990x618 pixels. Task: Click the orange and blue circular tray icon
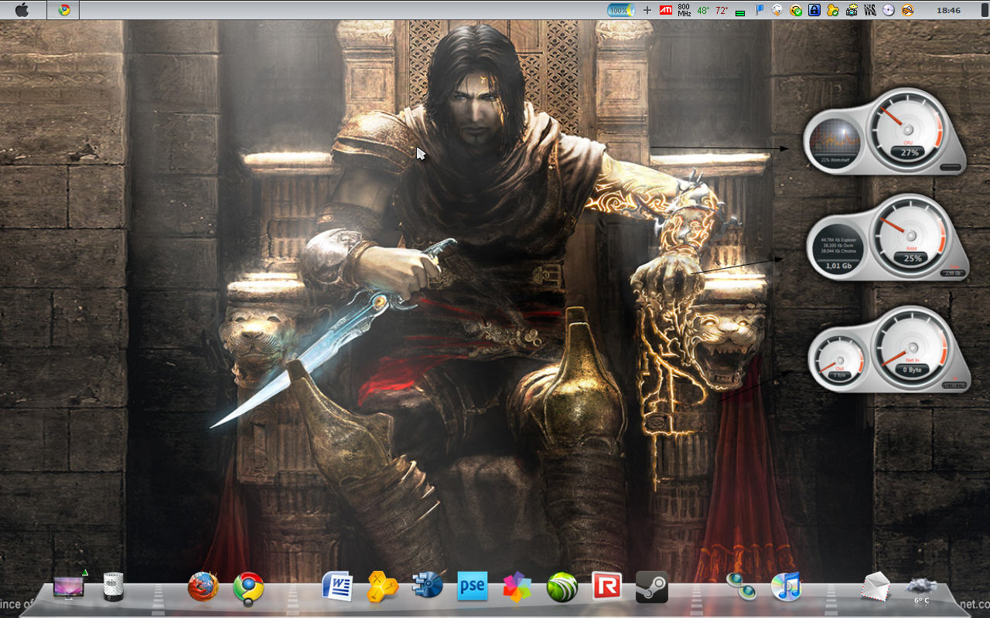point(907,10)
